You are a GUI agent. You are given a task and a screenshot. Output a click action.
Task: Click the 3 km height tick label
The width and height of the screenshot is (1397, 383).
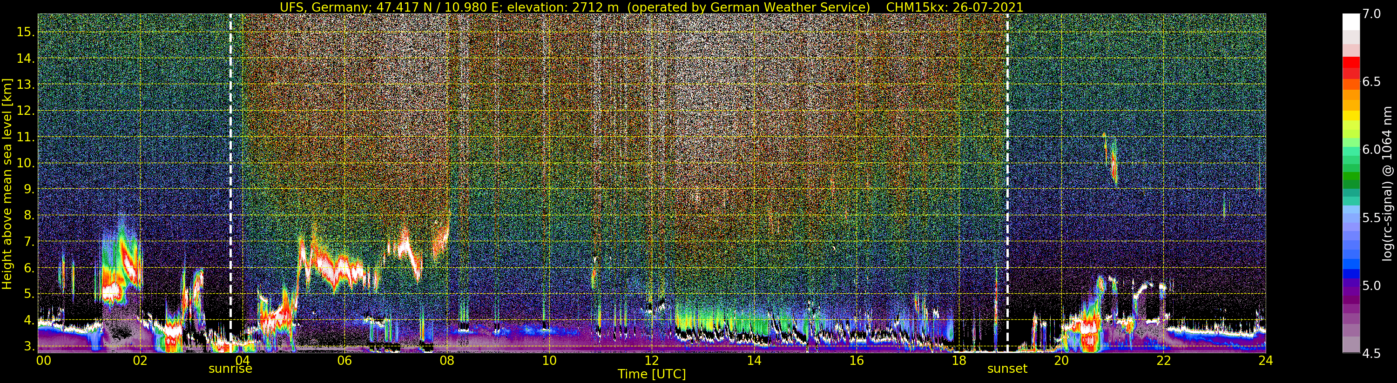tap(29, 346)
